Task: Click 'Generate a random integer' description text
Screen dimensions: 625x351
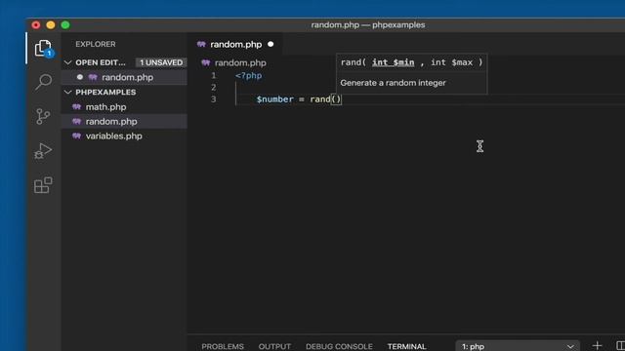Action: tap(393, 83)
